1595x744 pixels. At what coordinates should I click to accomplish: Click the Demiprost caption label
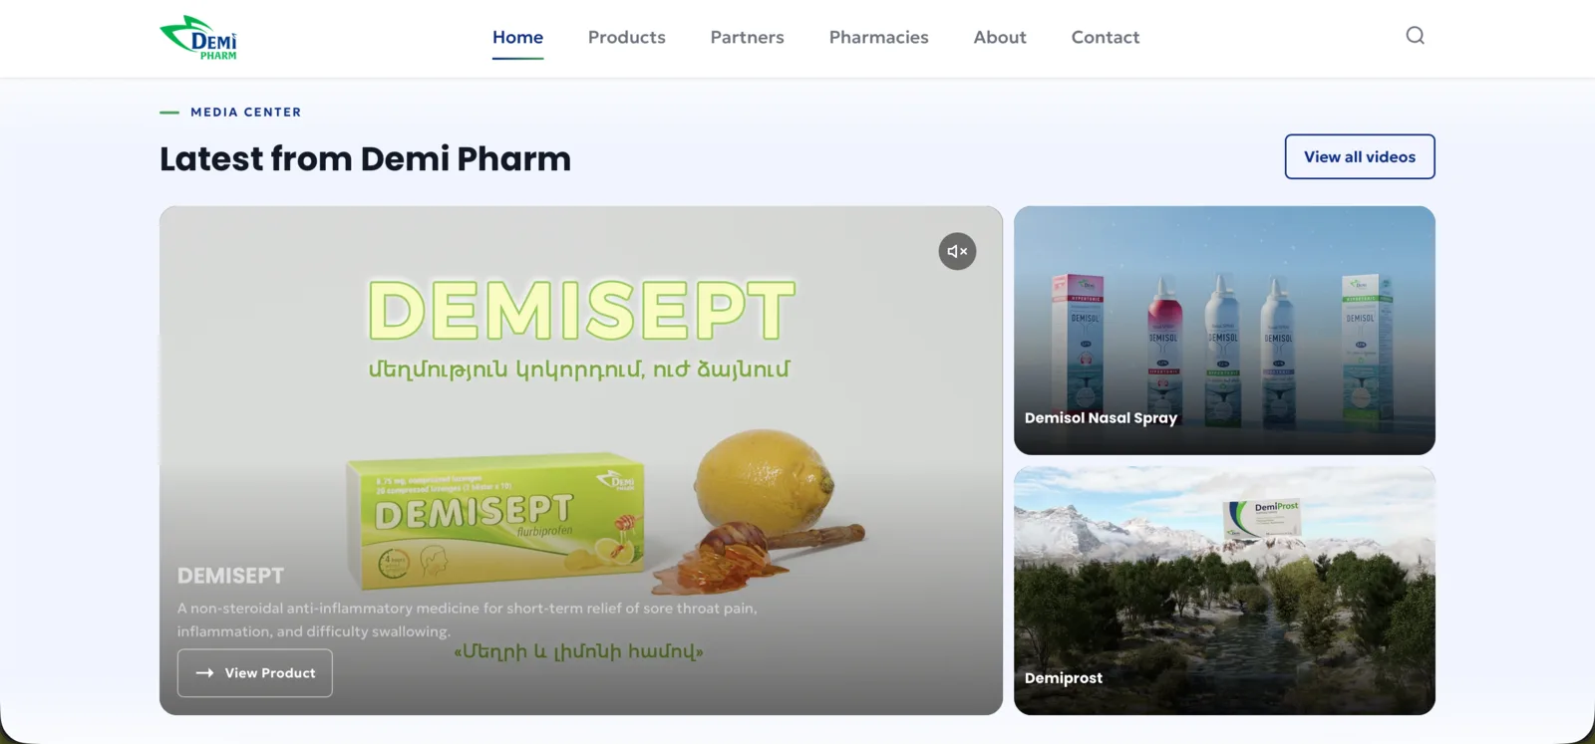click(1064, 678)
